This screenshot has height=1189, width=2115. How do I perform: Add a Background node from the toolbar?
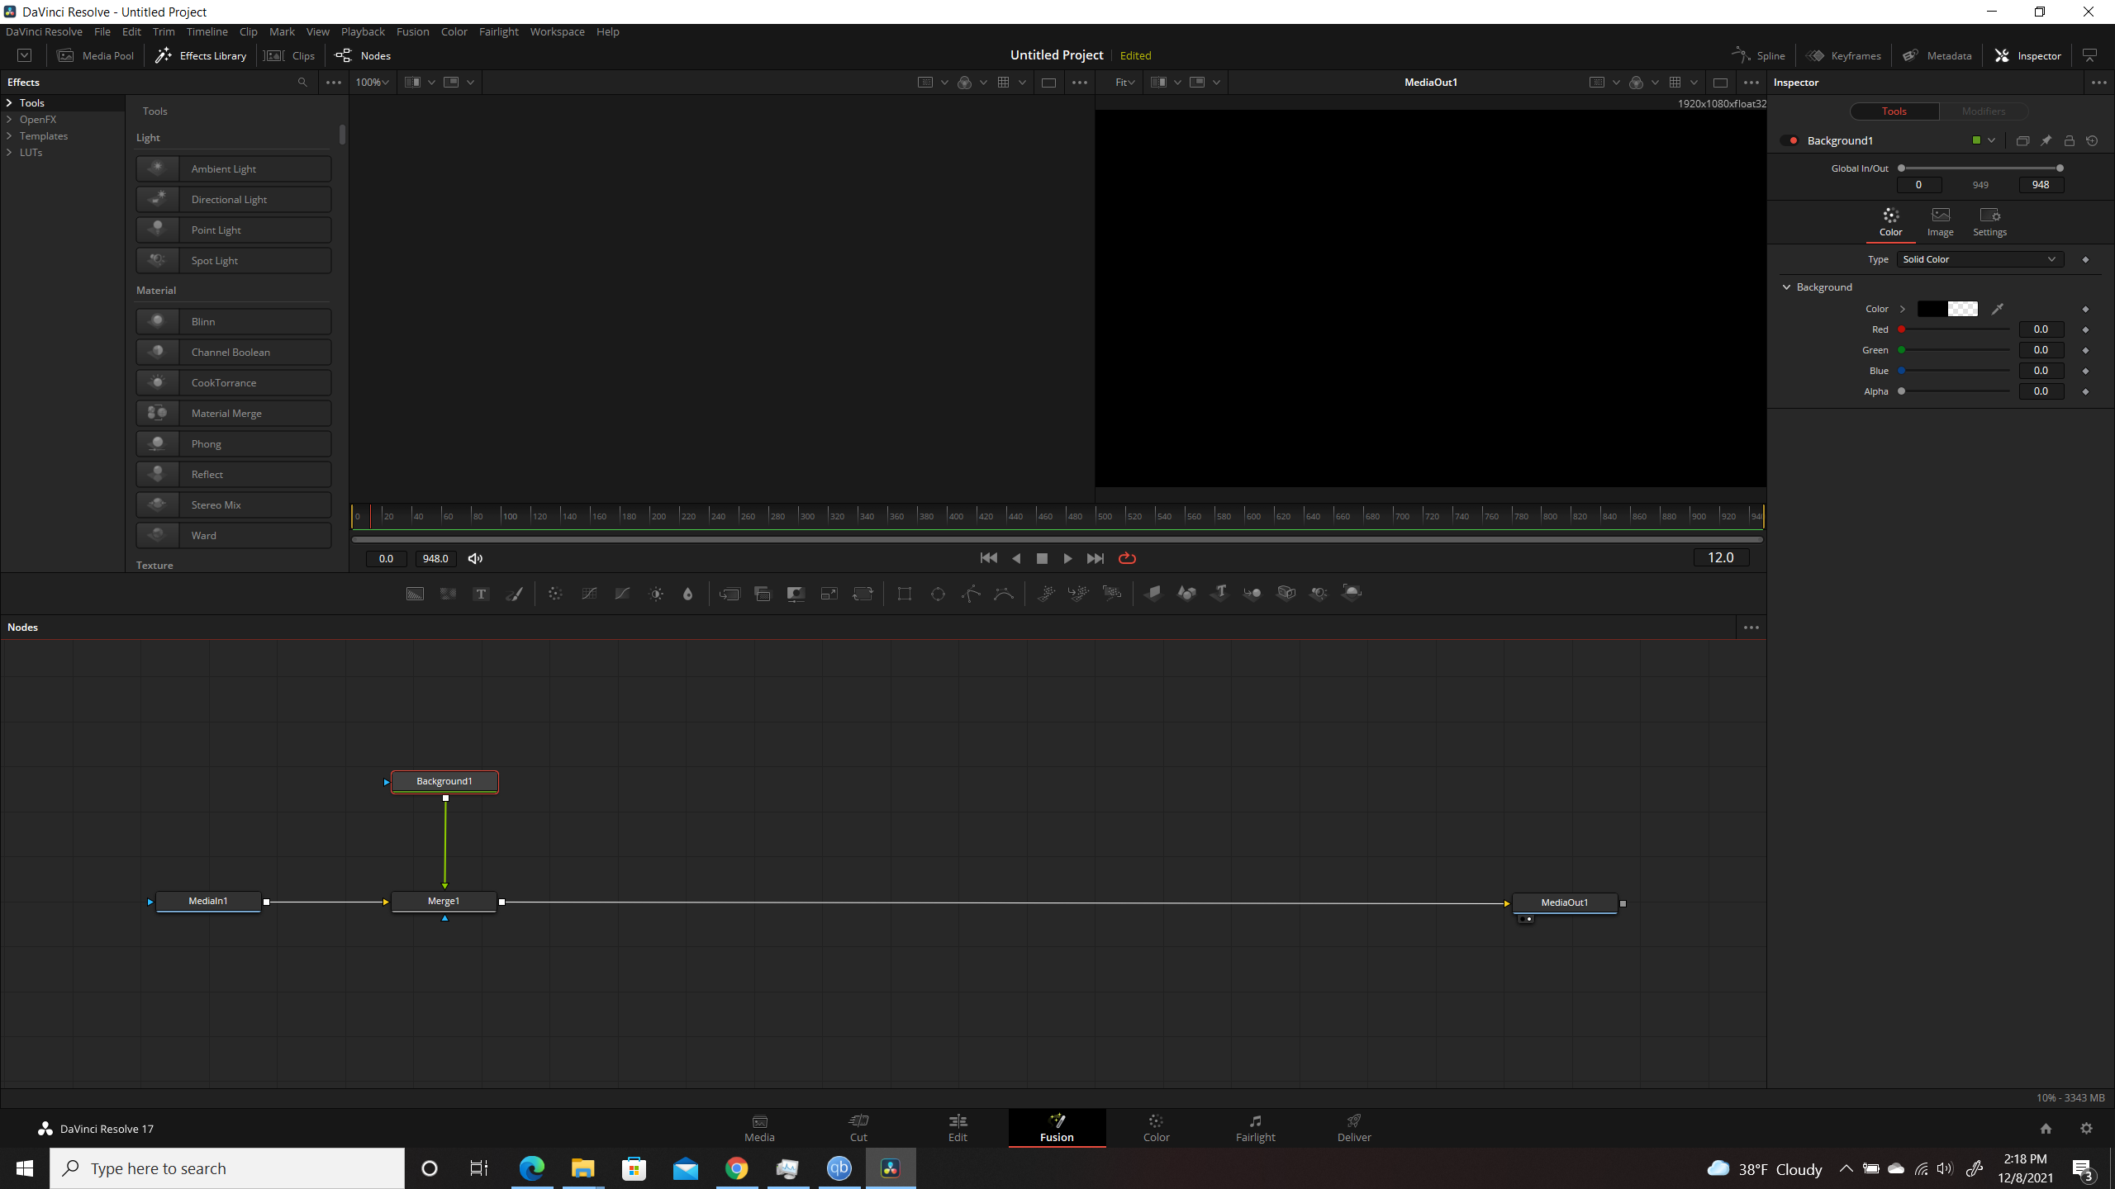[415, 594]
